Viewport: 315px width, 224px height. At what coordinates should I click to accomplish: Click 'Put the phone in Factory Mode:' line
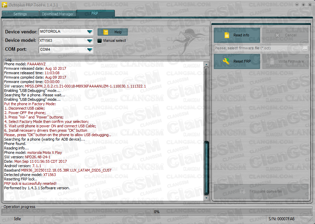point(30,104)
